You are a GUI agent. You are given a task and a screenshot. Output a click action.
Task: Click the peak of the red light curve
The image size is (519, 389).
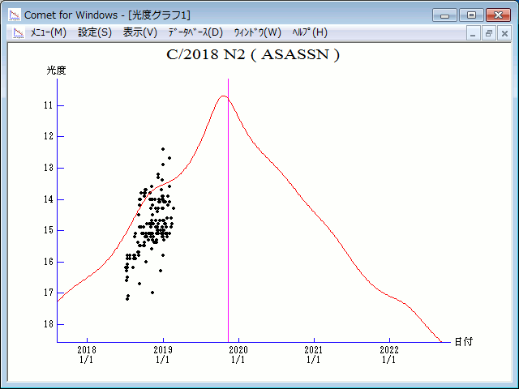223,96
